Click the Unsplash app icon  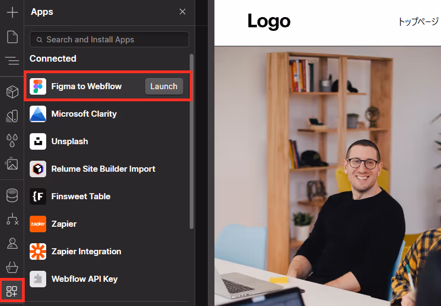coord(38,141)
